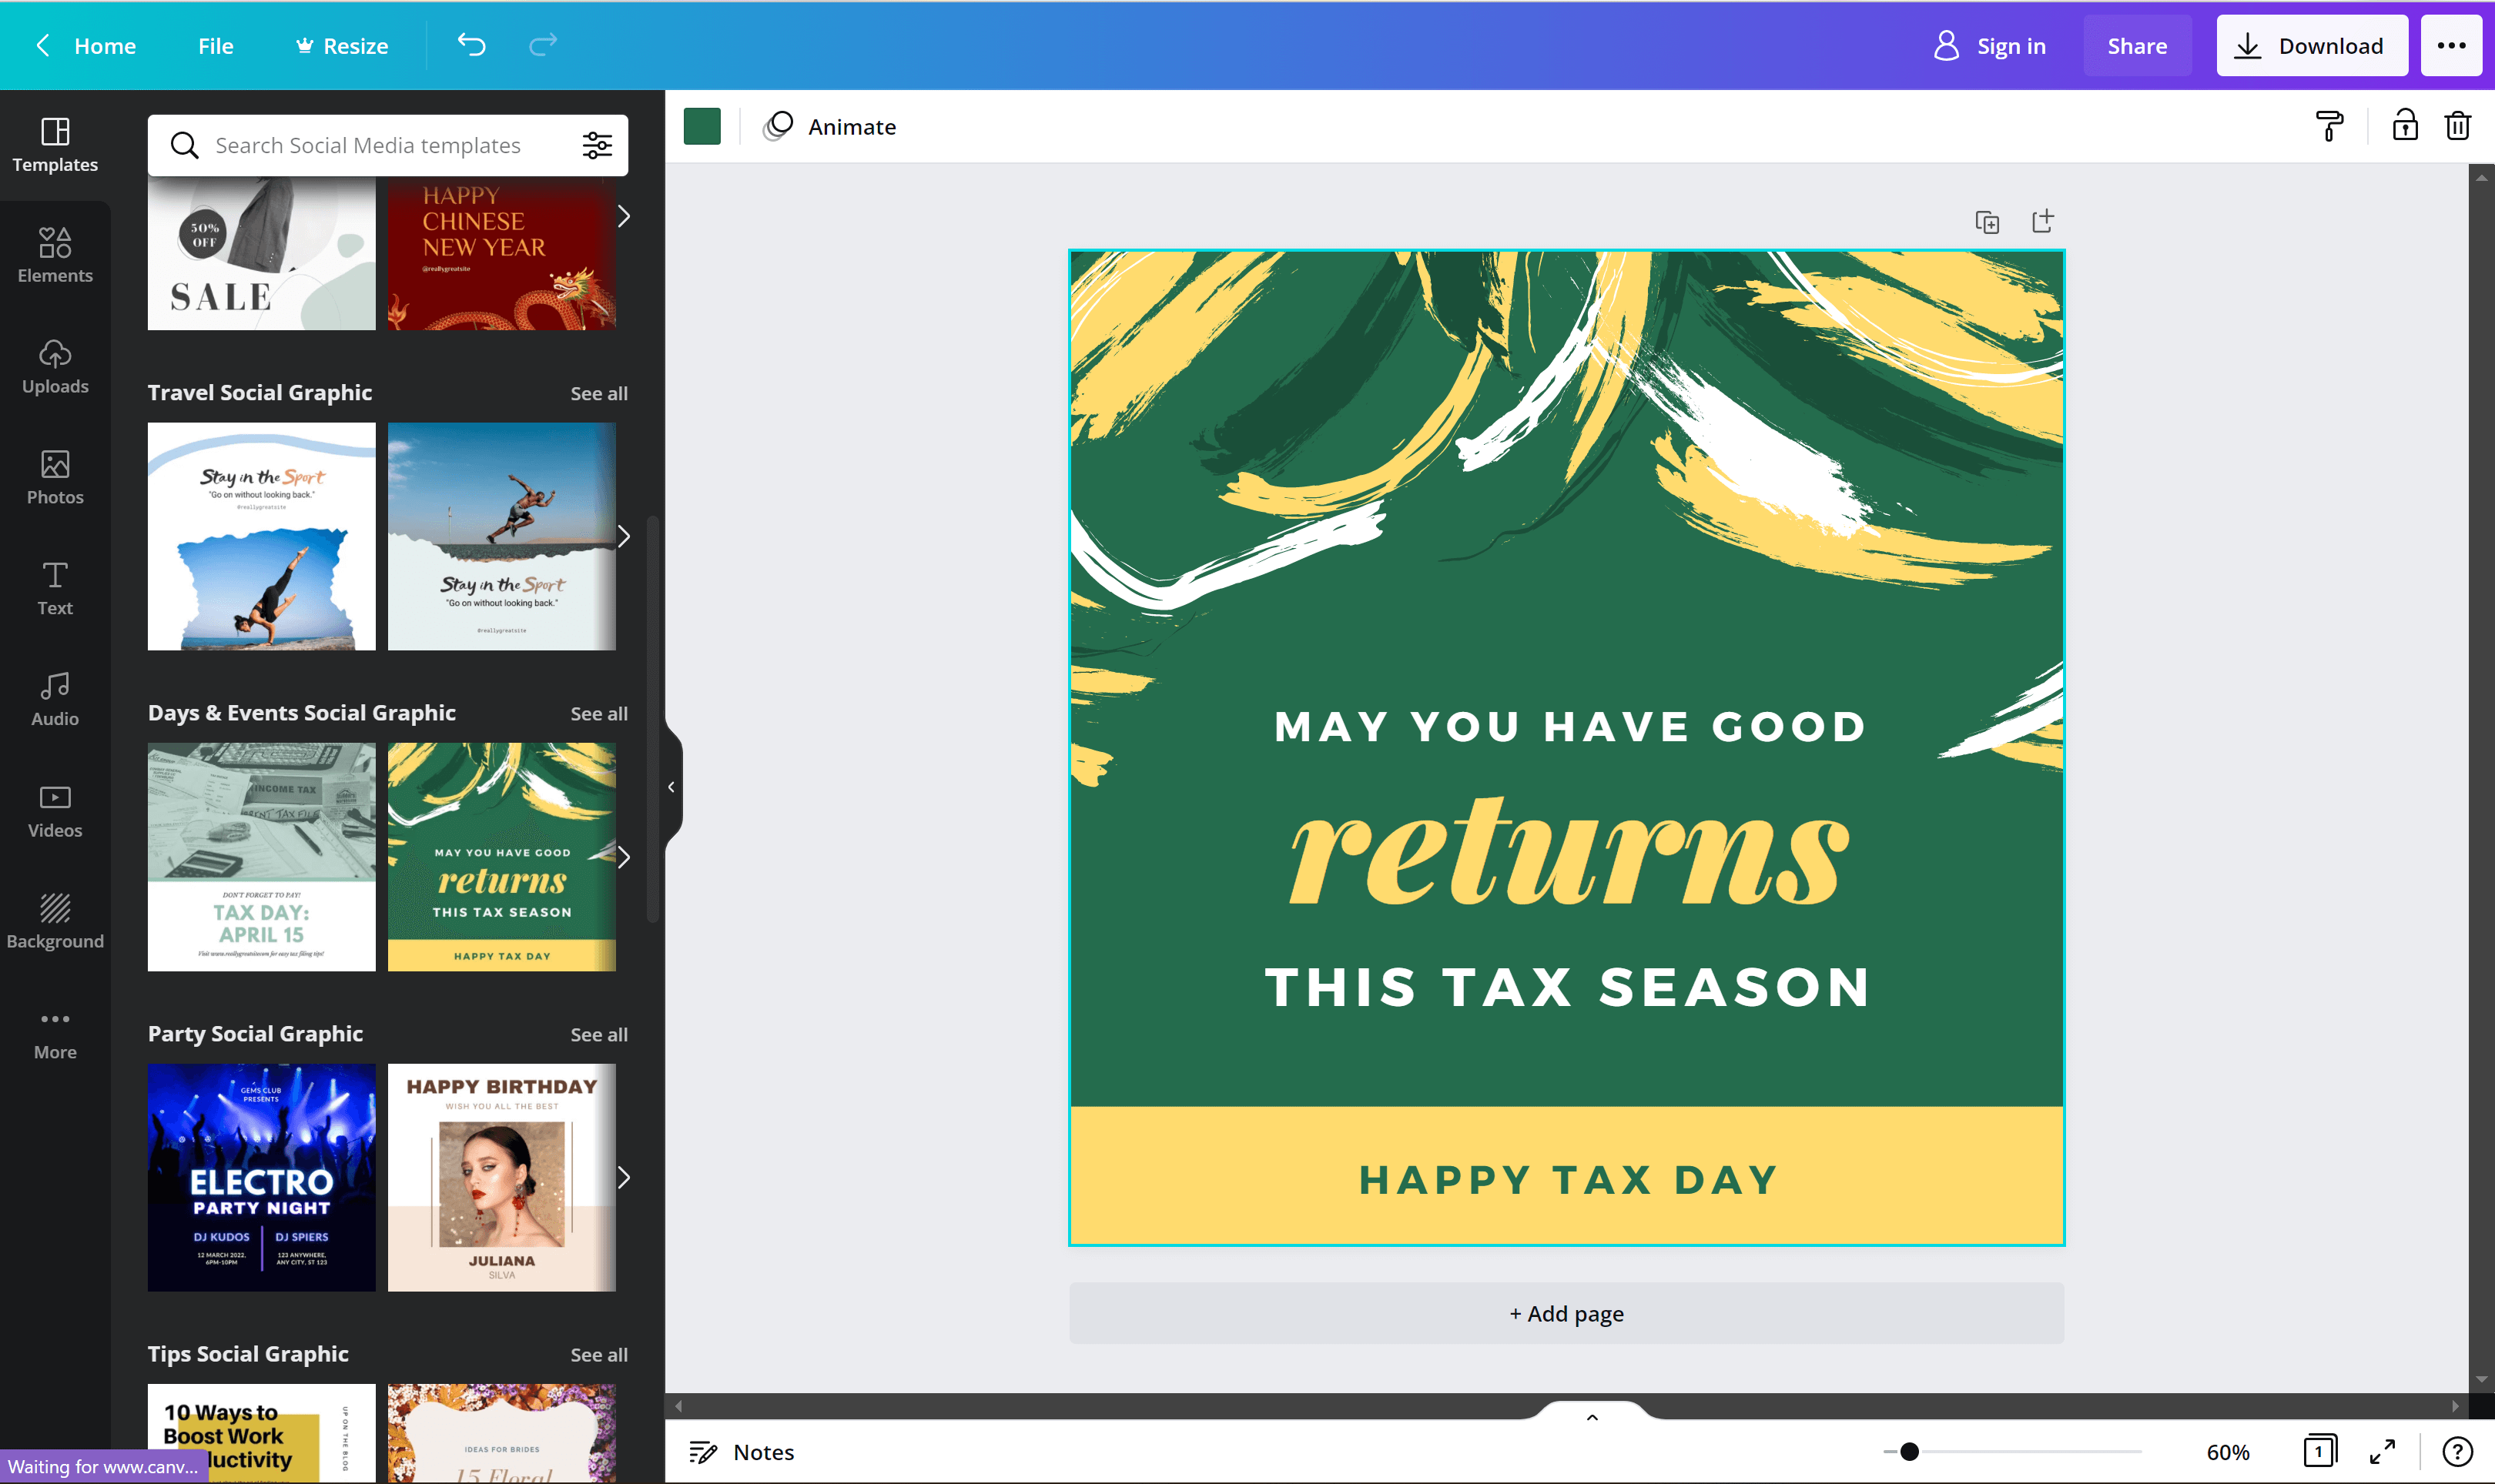Click Sign in
Viewport: 2495px width, 1484px height.
pos(1990,46)
